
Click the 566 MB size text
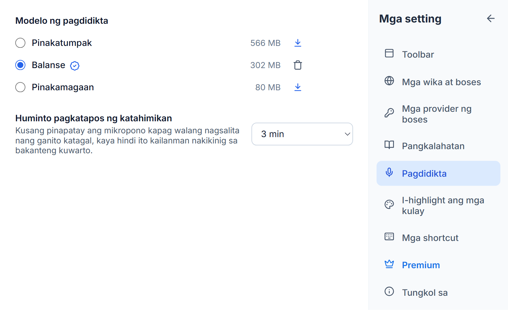(x=265, y=43)
